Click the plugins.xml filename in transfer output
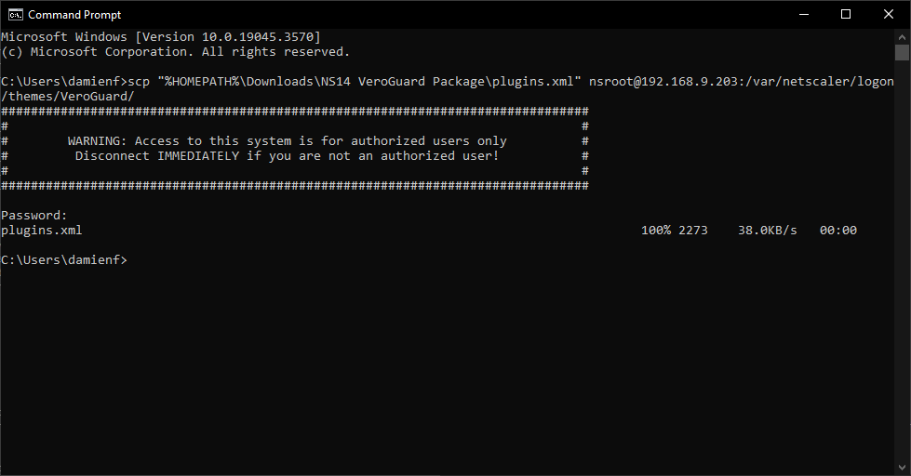This screenshot has width=911, height=476. pos(42,230)
